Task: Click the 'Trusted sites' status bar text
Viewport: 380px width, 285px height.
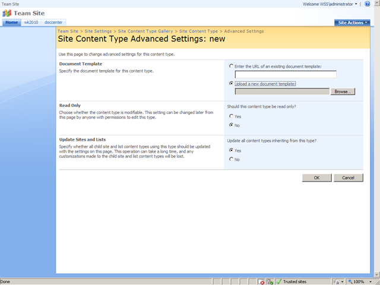Action: coord(294,281)
